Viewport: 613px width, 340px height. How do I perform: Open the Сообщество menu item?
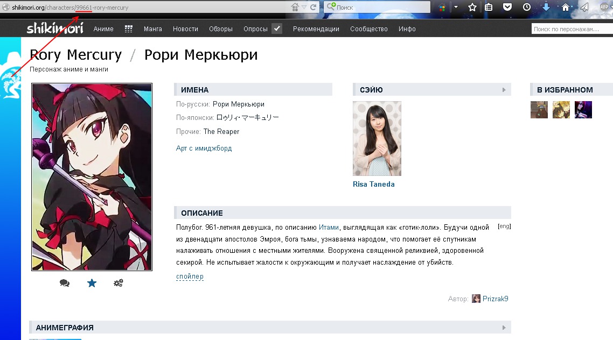click(368, 29)
